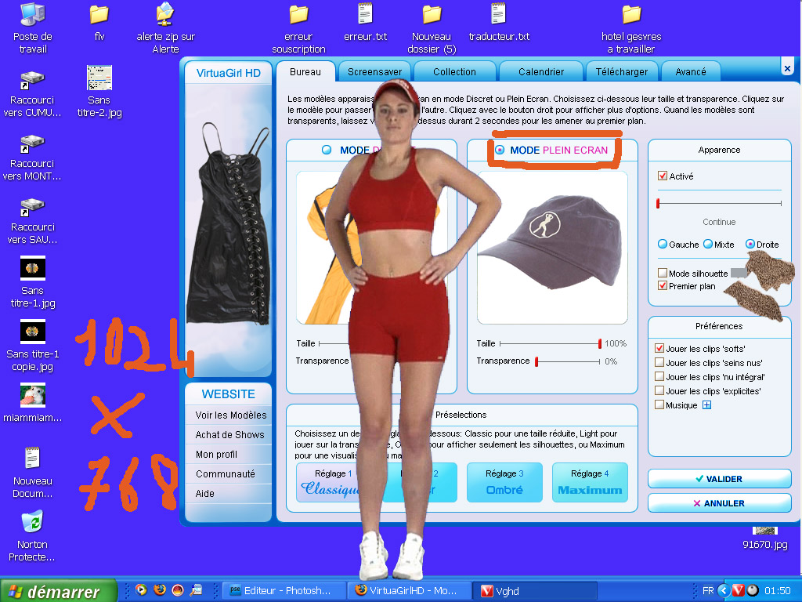Enable Jouer les clips 'explicites' checkbox
The image size is (802, 602).
point(659,390)
